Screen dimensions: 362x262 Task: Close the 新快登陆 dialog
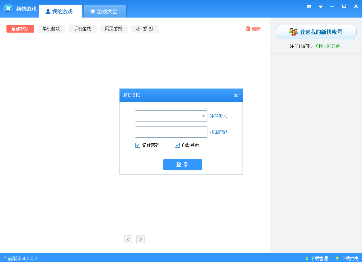[236, 95]
